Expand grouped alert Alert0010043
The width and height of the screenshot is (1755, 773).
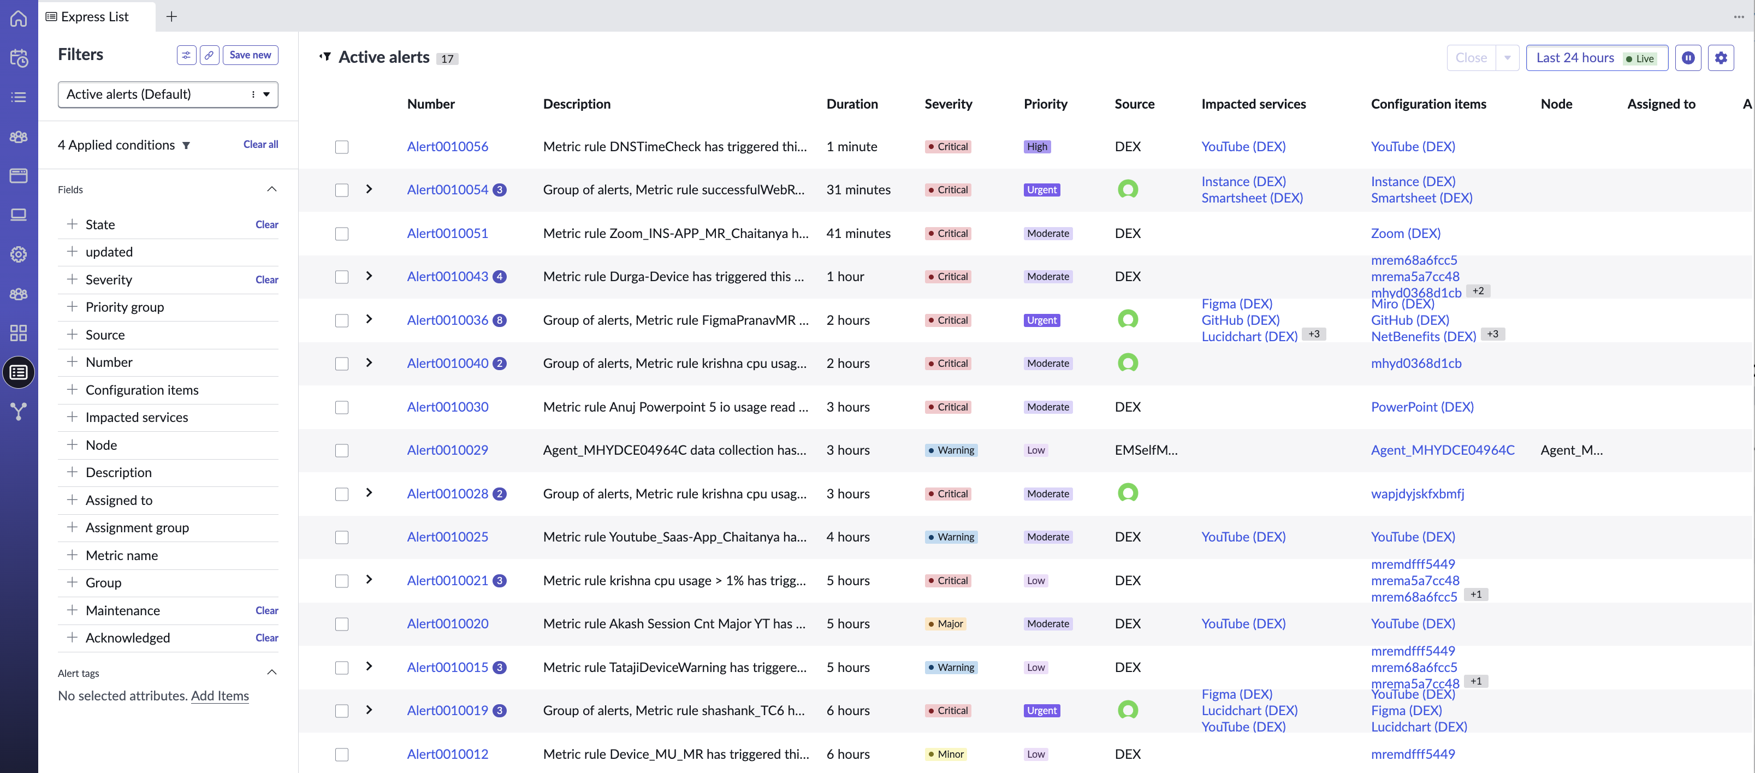(369, 276)
